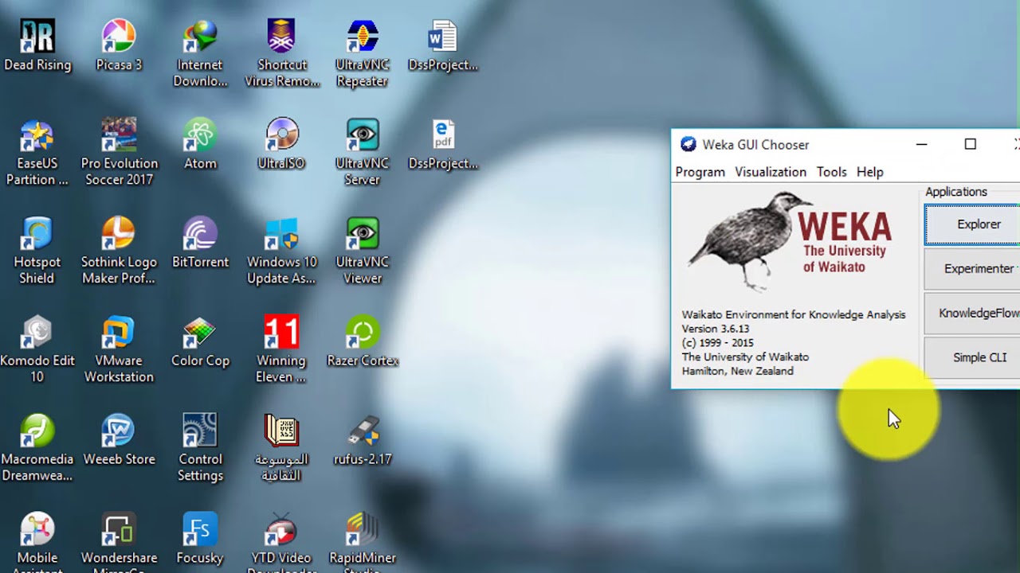This screenshot has width=1020, height=573.
Task: Open the Tools menu in Weka
Action: click(831, 172)
